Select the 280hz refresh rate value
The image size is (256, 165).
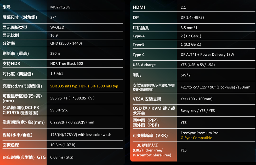55,53
